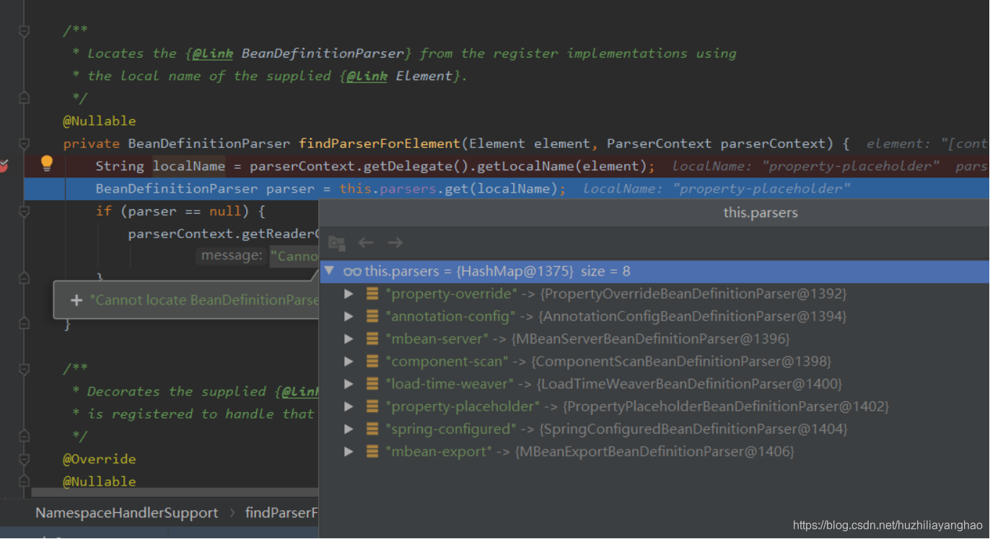Click the this.parsers popup title

click(x=761, y=213)
